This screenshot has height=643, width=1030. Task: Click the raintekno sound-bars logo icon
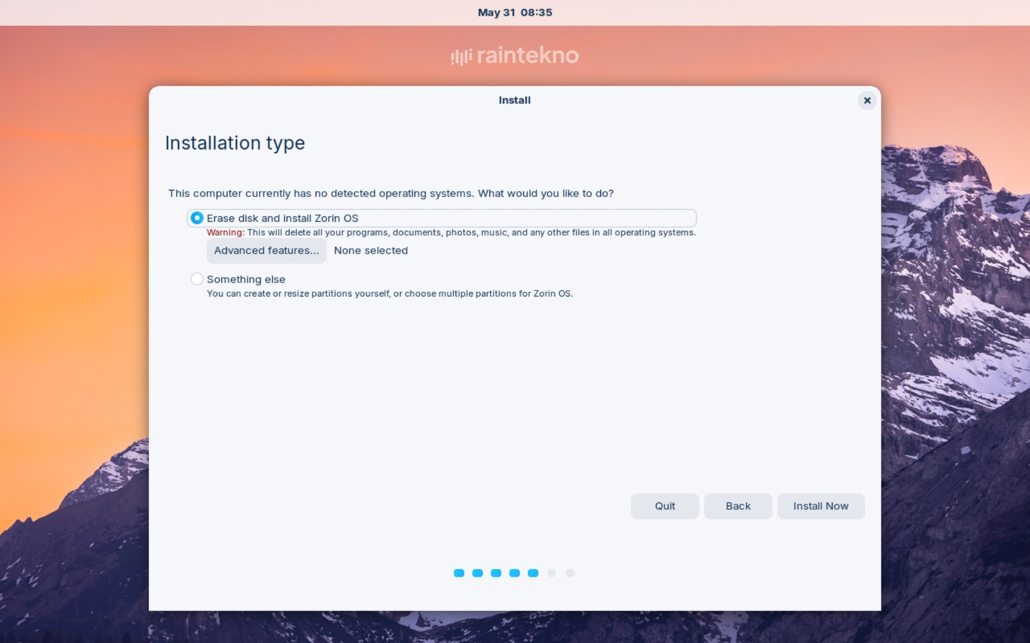461,57
